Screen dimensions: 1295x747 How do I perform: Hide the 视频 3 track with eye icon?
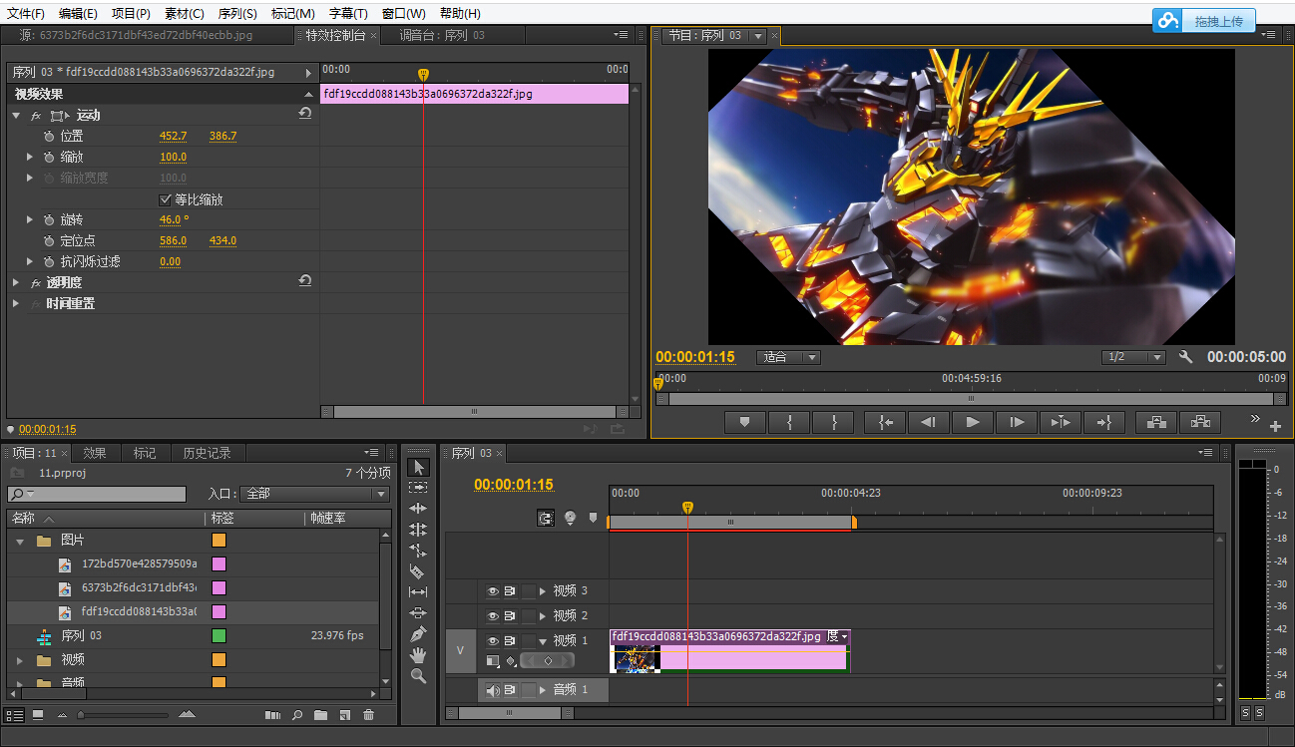pos(492,591)
